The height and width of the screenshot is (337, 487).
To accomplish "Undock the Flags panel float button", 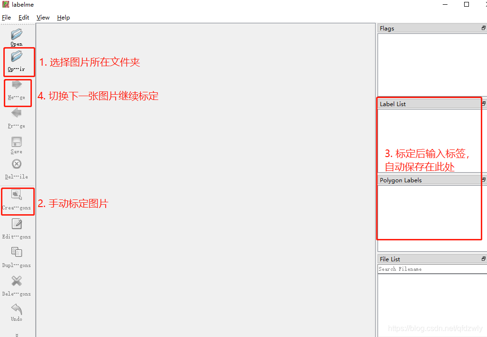I will (484, 28).
